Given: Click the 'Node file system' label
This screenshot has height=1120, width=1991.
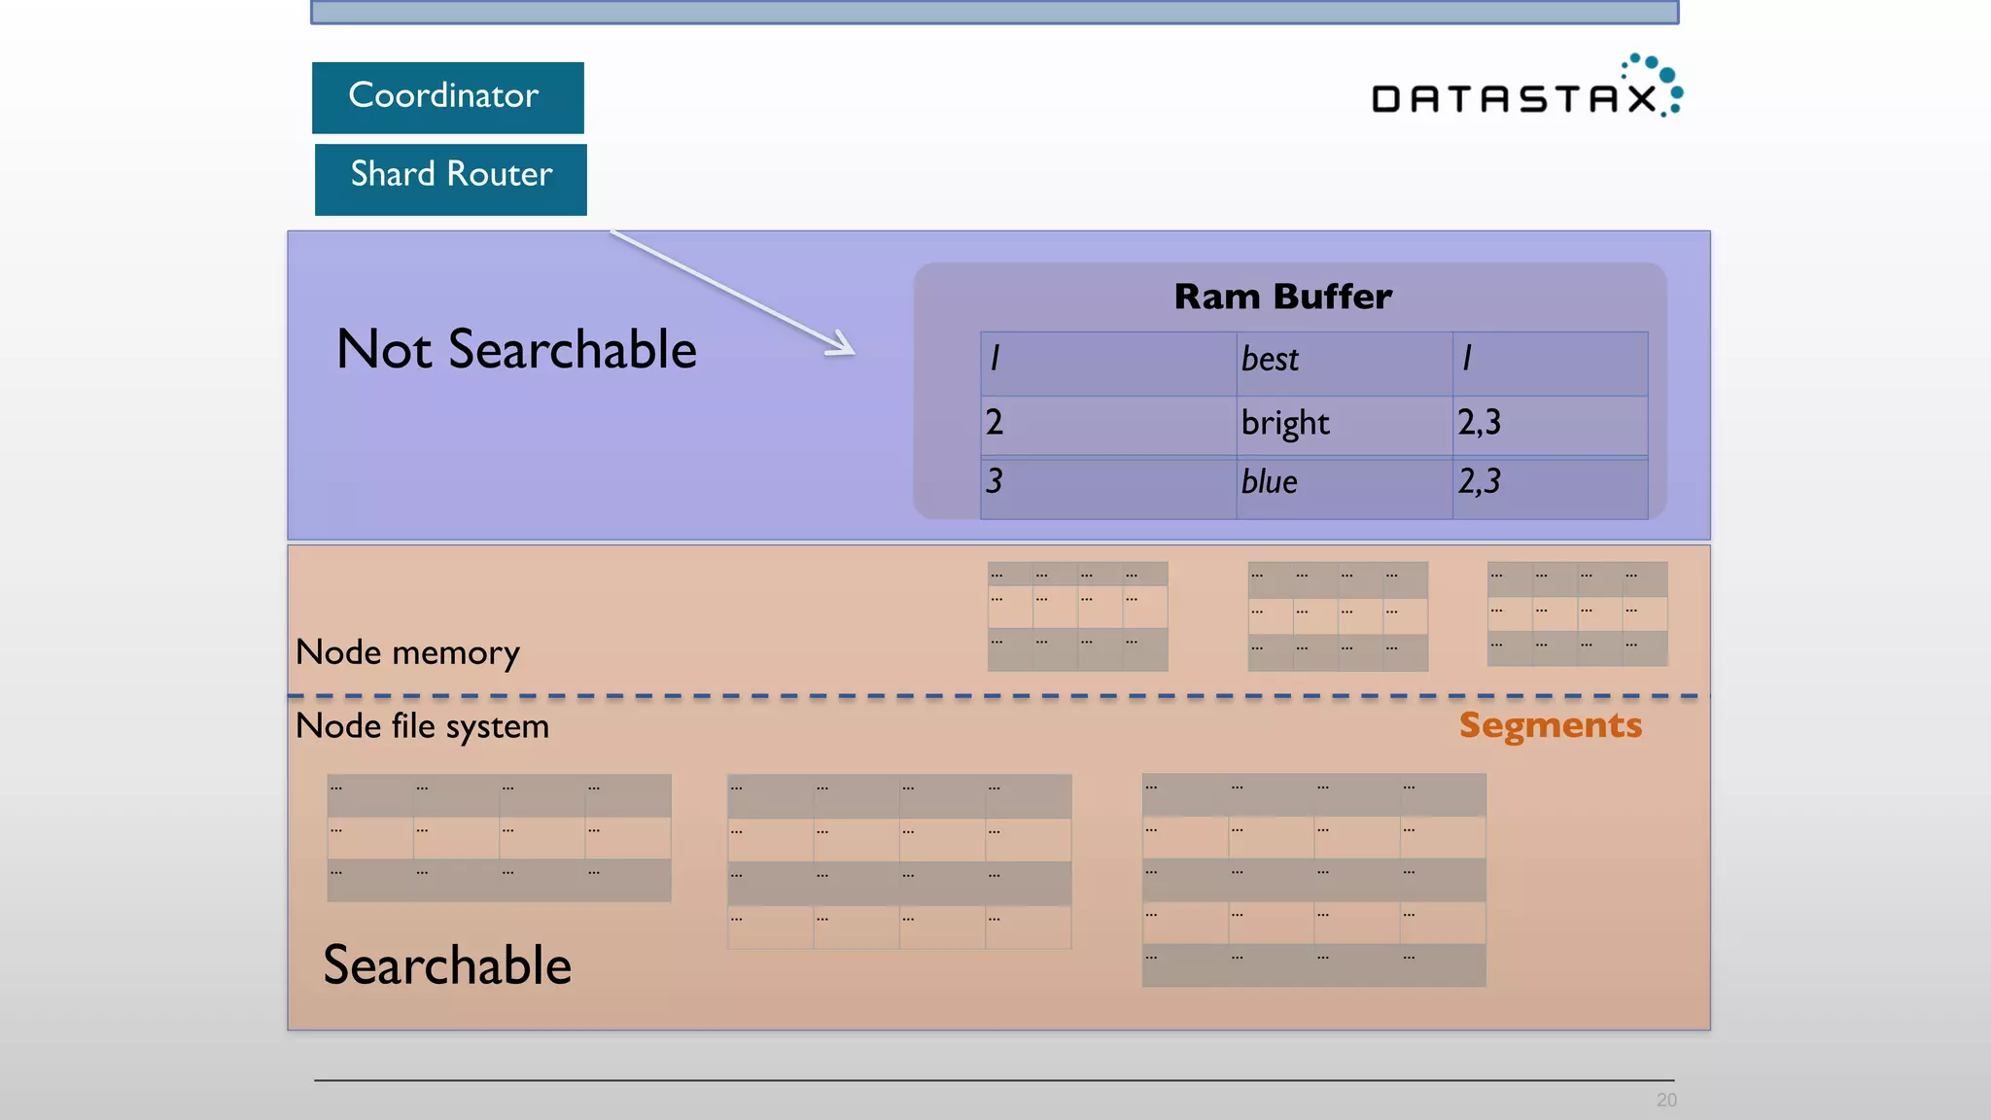Looking at the screenshot, I should pyautogui.click(x=422, y=726).
